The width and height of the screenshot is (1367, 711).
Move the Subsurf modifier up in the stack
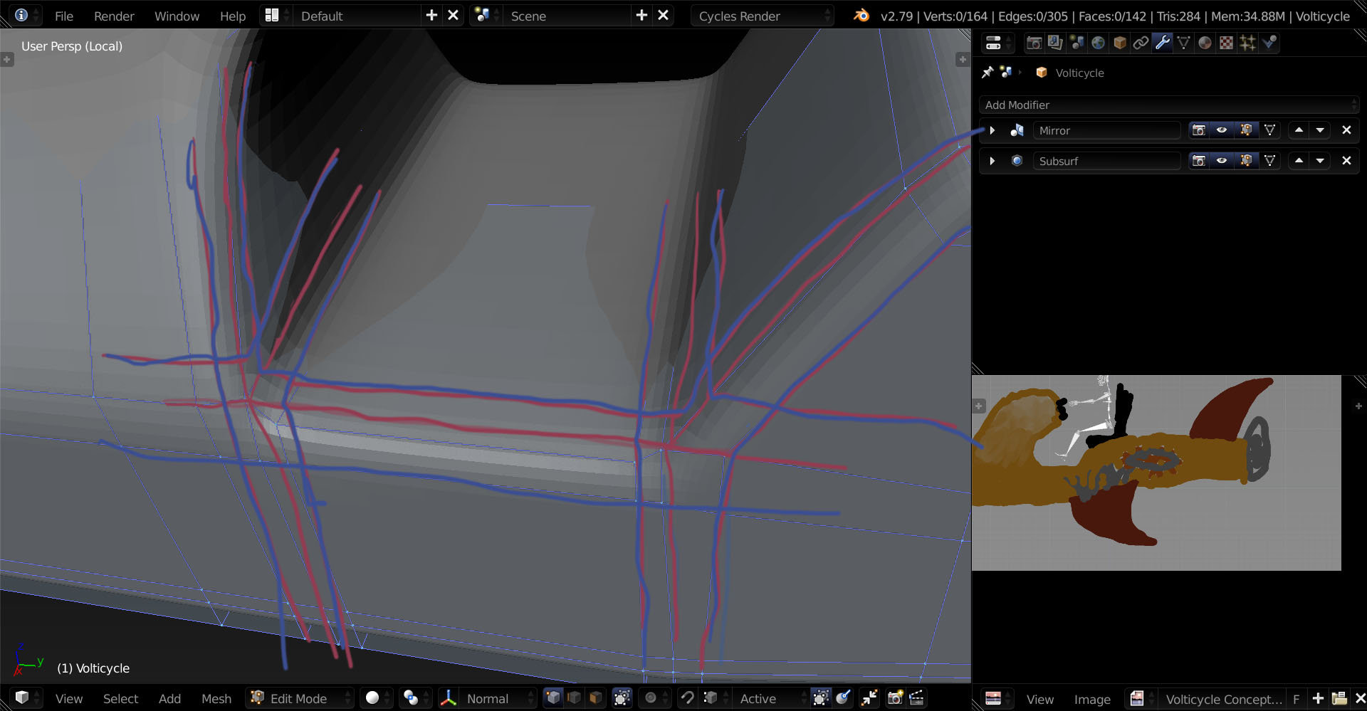tap(1299, 161)
